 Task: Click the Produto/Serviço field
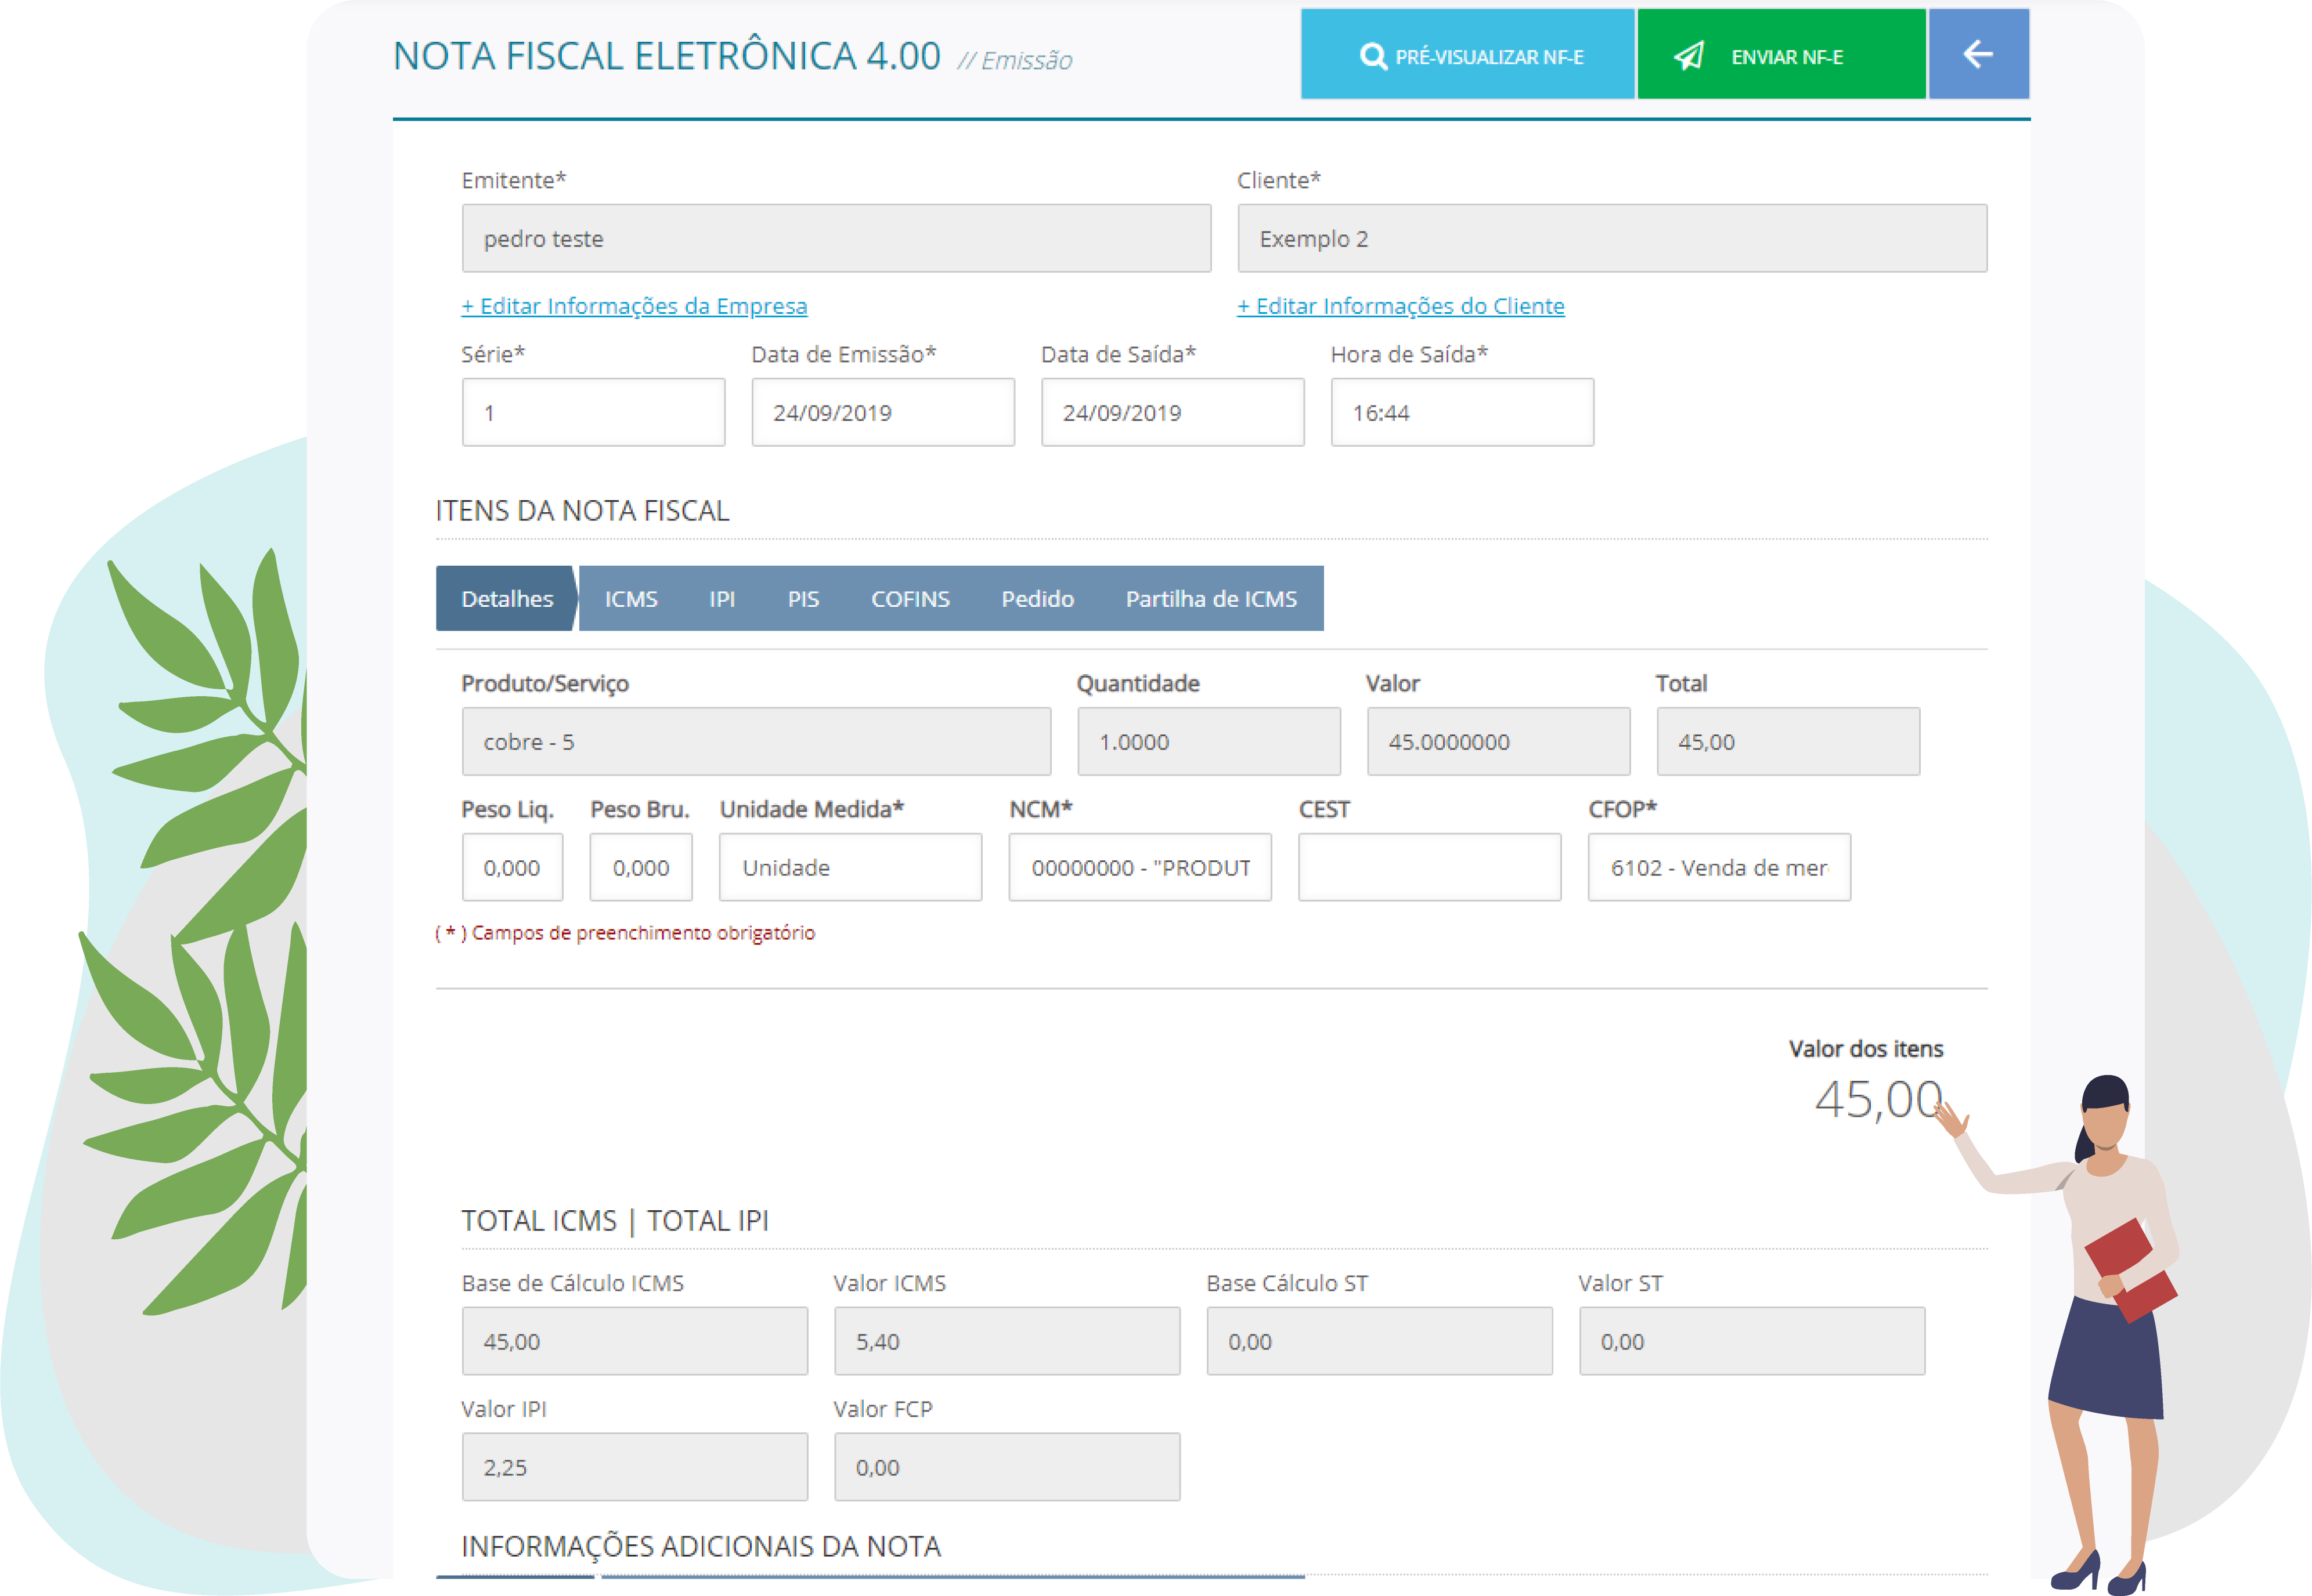tap(756, 741)
